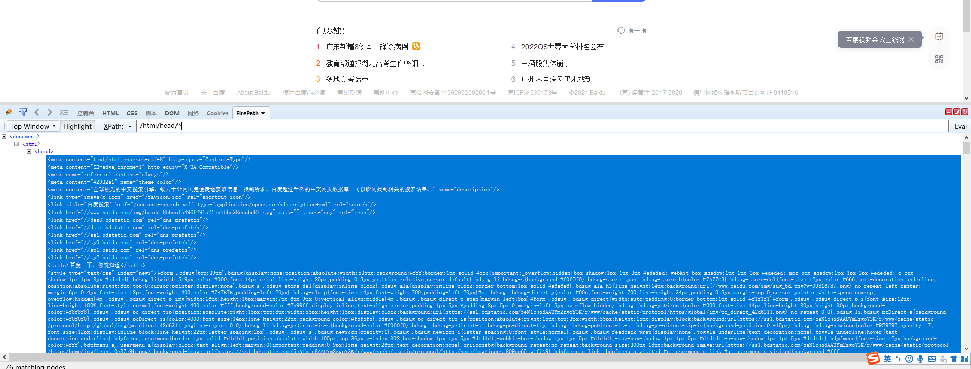Go back with the Firebug left arrow
The width and height of the screenshot is (971, 369).
pos(36,112)
